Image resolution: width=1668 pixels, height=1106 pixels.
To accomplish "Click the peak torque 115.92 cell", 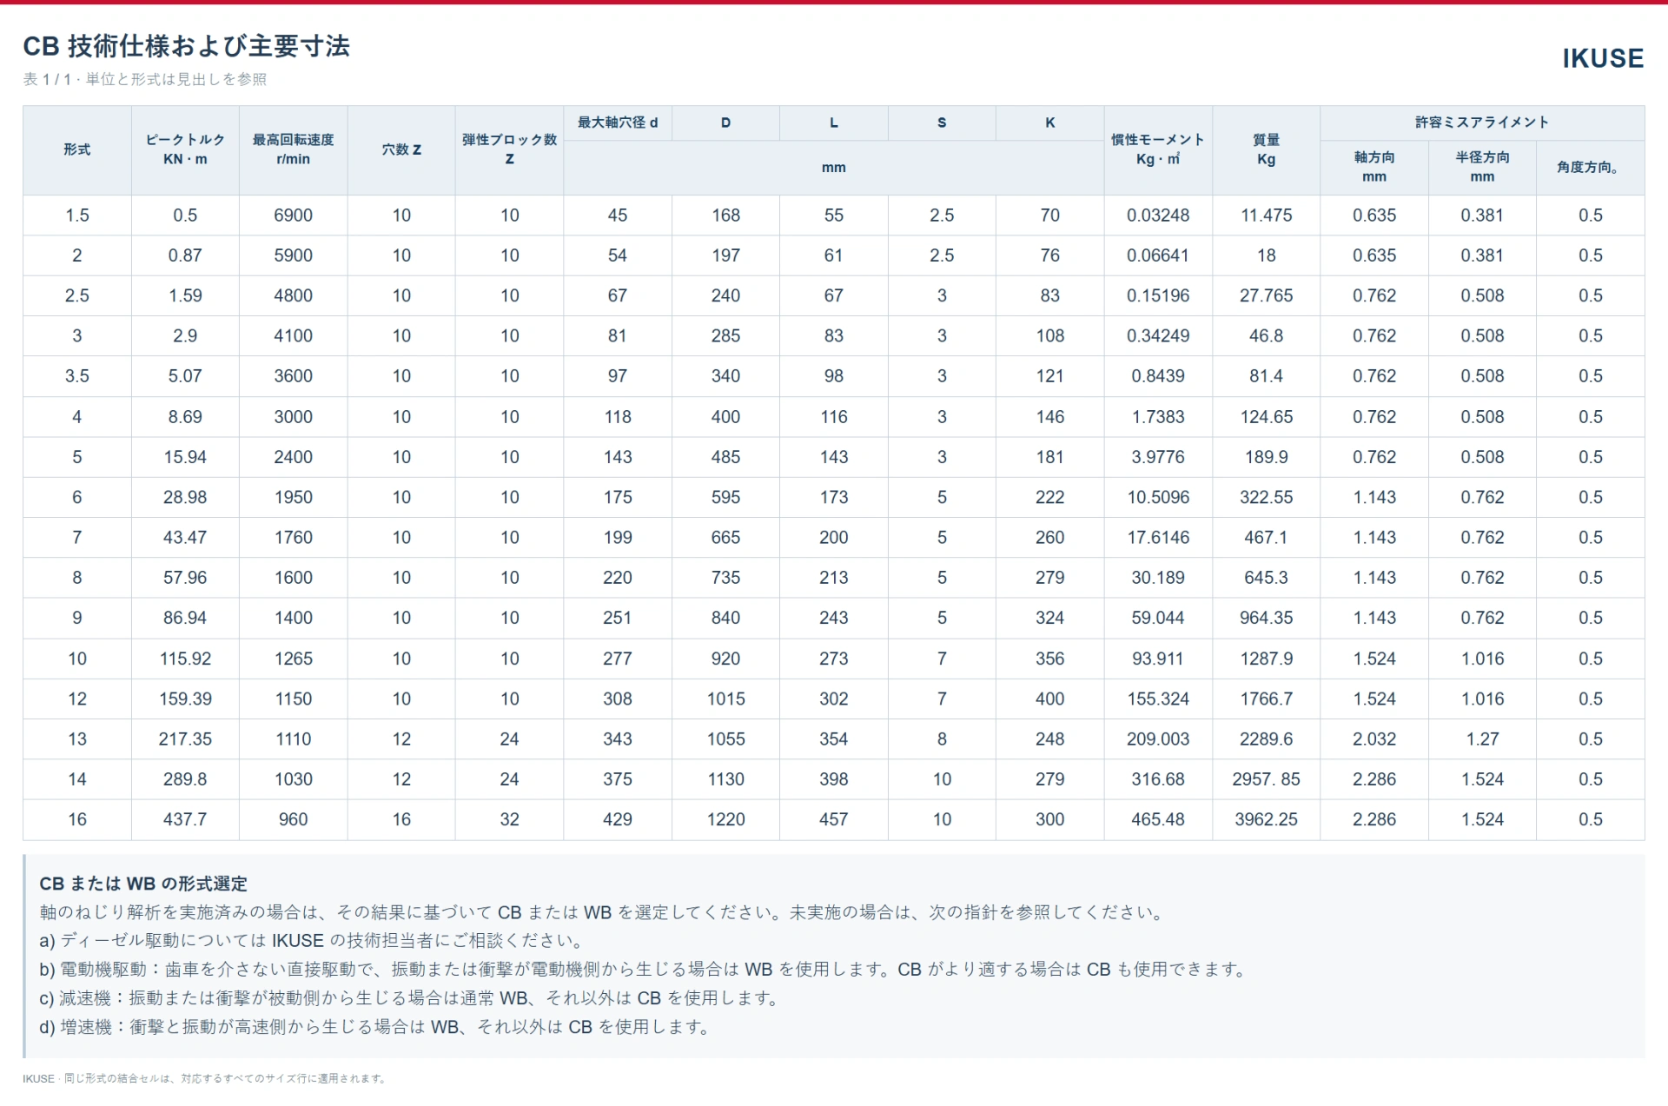I will 185,659.
